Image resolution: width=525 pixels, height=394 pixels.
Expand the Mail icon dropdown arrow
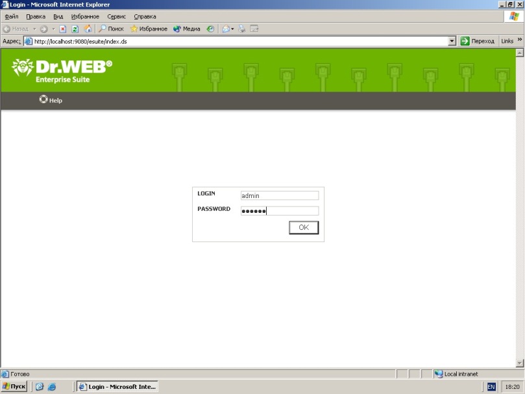click(232, 29)
